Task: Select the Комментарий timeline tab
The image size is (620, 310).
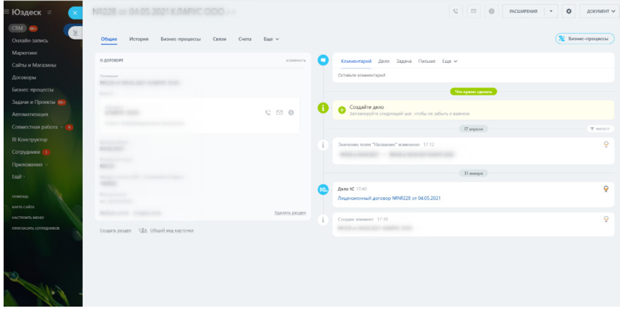Action: pyautogui.click(x=356, y=61)
